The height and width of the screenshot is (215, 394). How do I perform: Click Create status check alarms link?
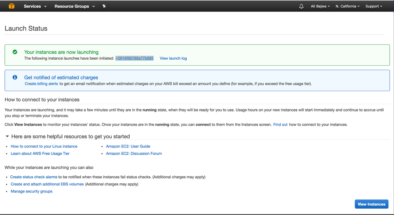click(x=34, y=177)
